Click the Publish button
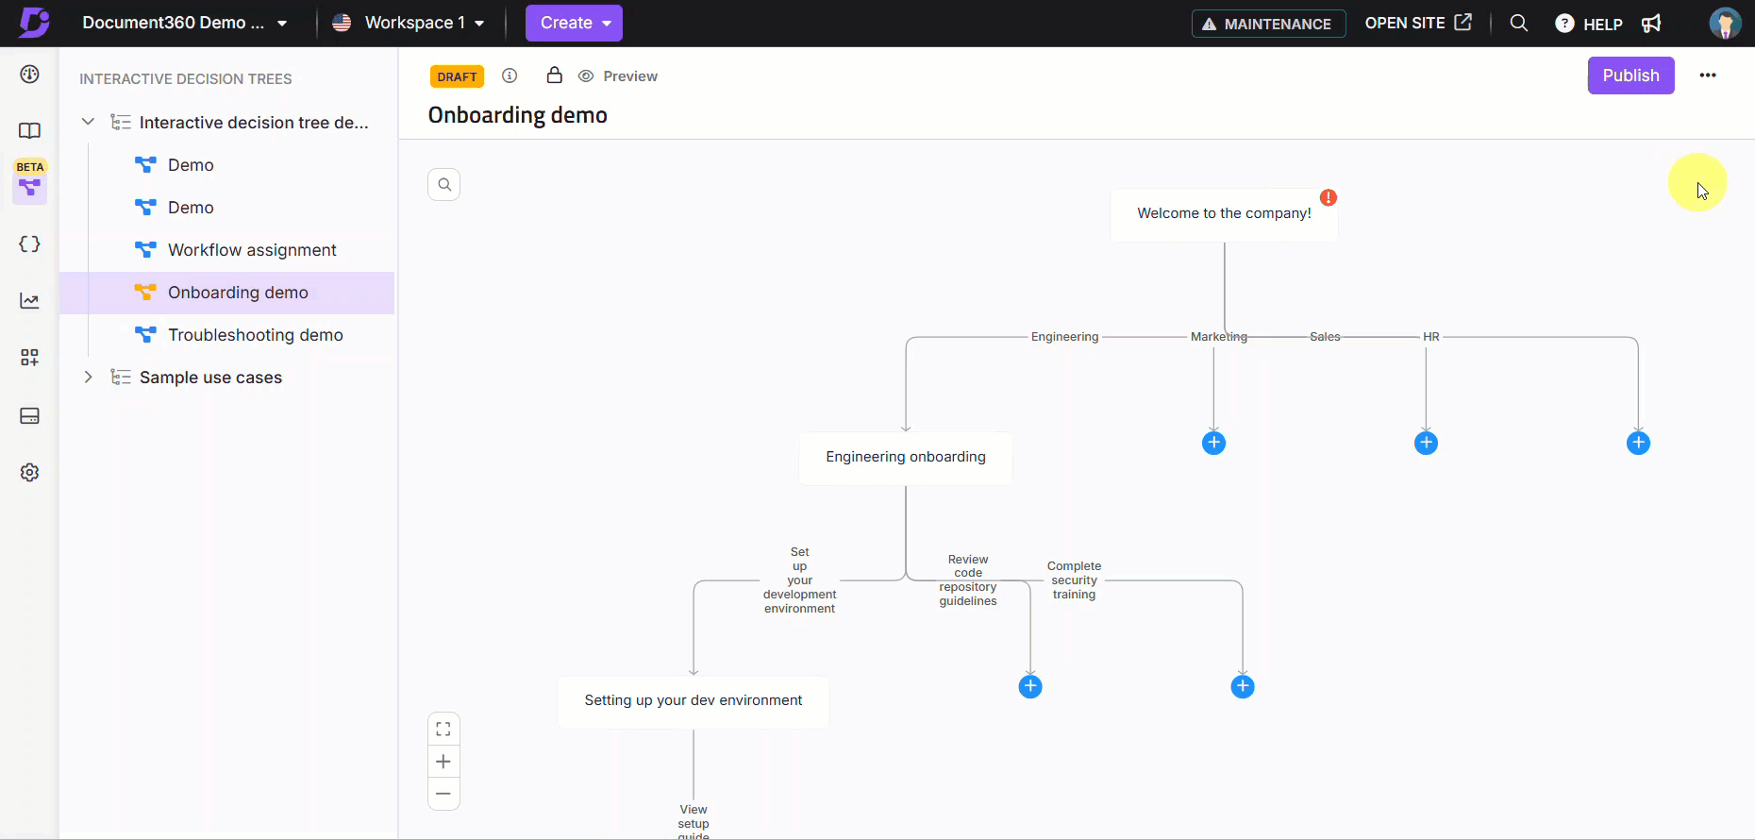Viewport: 1755px width, 840px height. pos(1630,76)
